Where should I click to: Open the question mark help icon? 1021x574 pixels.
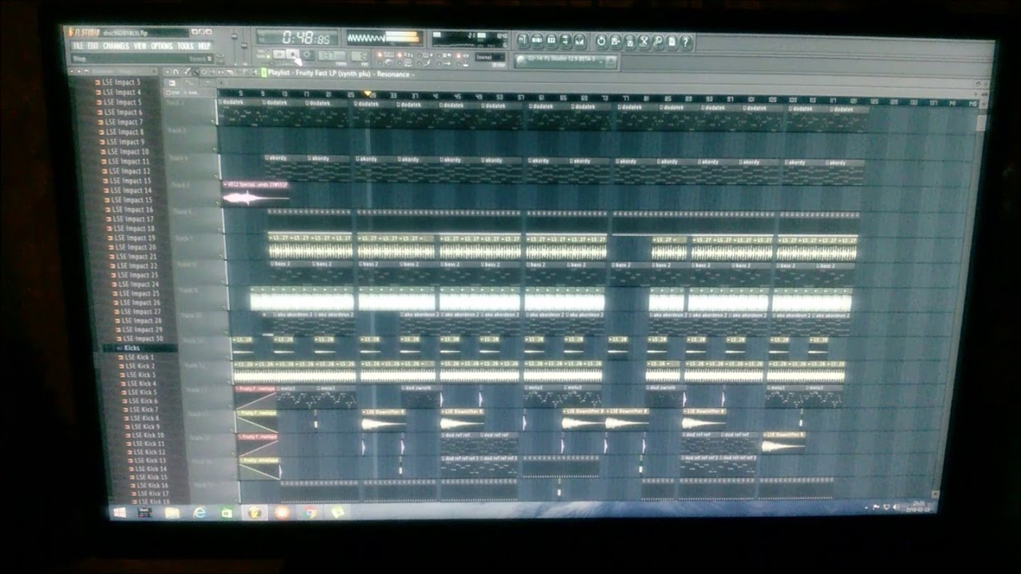click(685, 41)
